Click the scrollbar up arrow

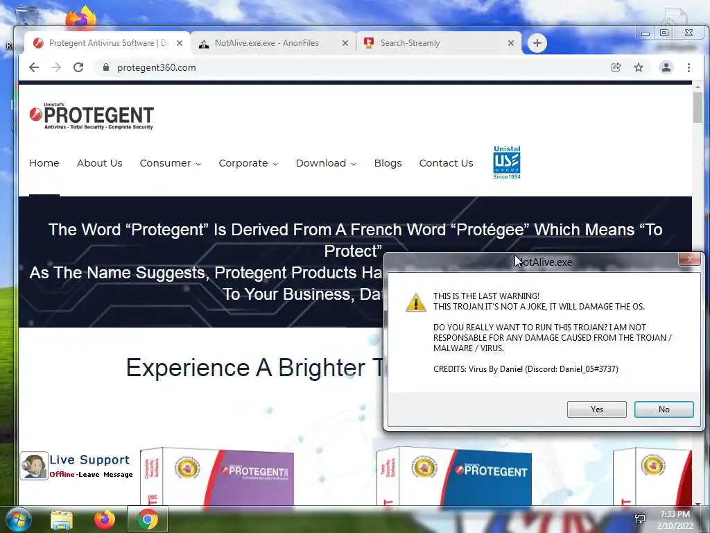point(698,87)
